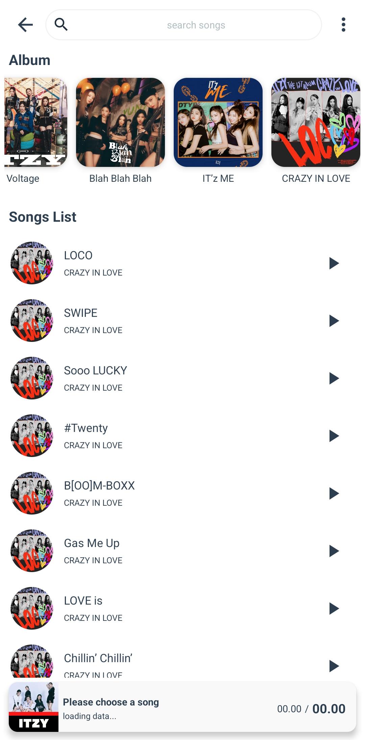Image resolution: width=365 pixels, height=740 pixels.
Task: Click the search magnifier icon
Action: (x=61, y=24)
